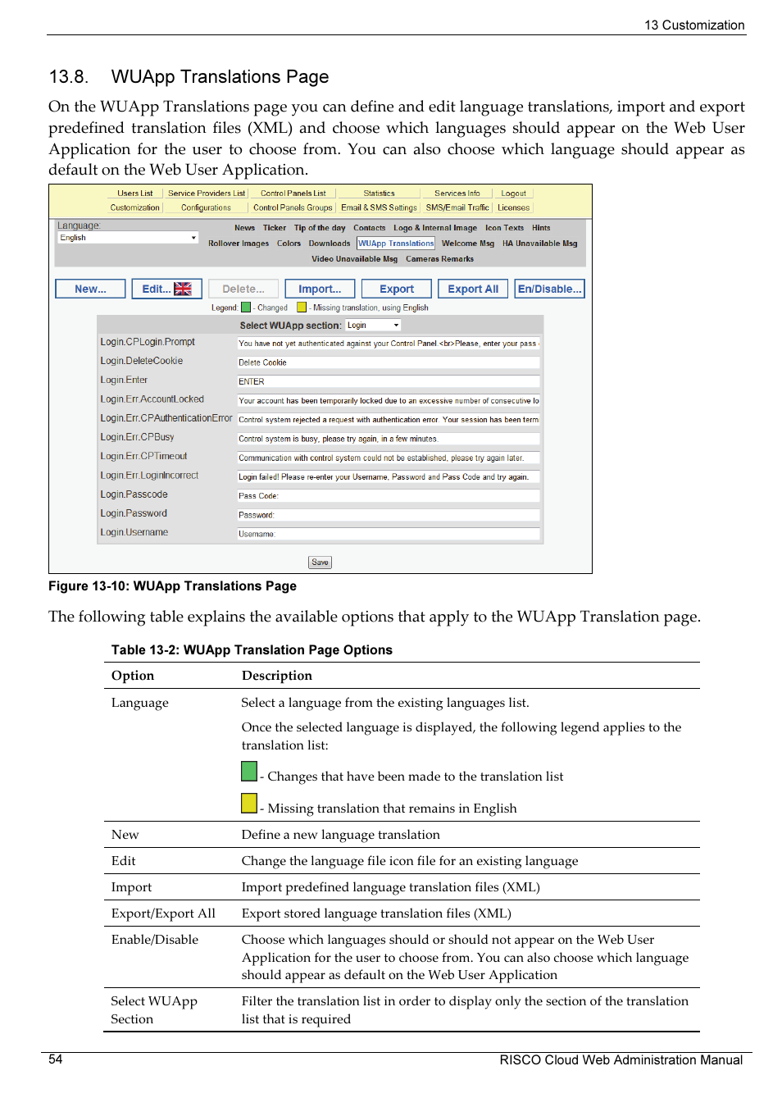Open the Select WUApp section Login dropdown
This screenshot has height=1107, width=782.
(374, 326)
